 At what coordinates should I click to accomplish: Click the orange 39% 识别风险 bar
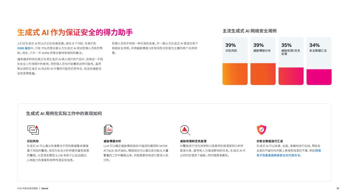click(x=235, y=74)
